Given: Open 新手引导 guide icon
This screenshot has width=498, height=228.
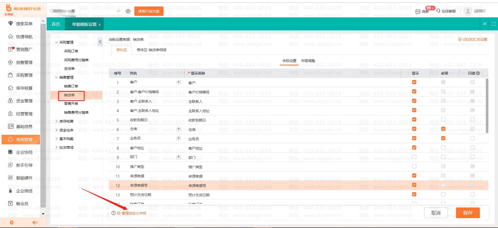Looking at the screenshot, I should (x=10, y=165).
